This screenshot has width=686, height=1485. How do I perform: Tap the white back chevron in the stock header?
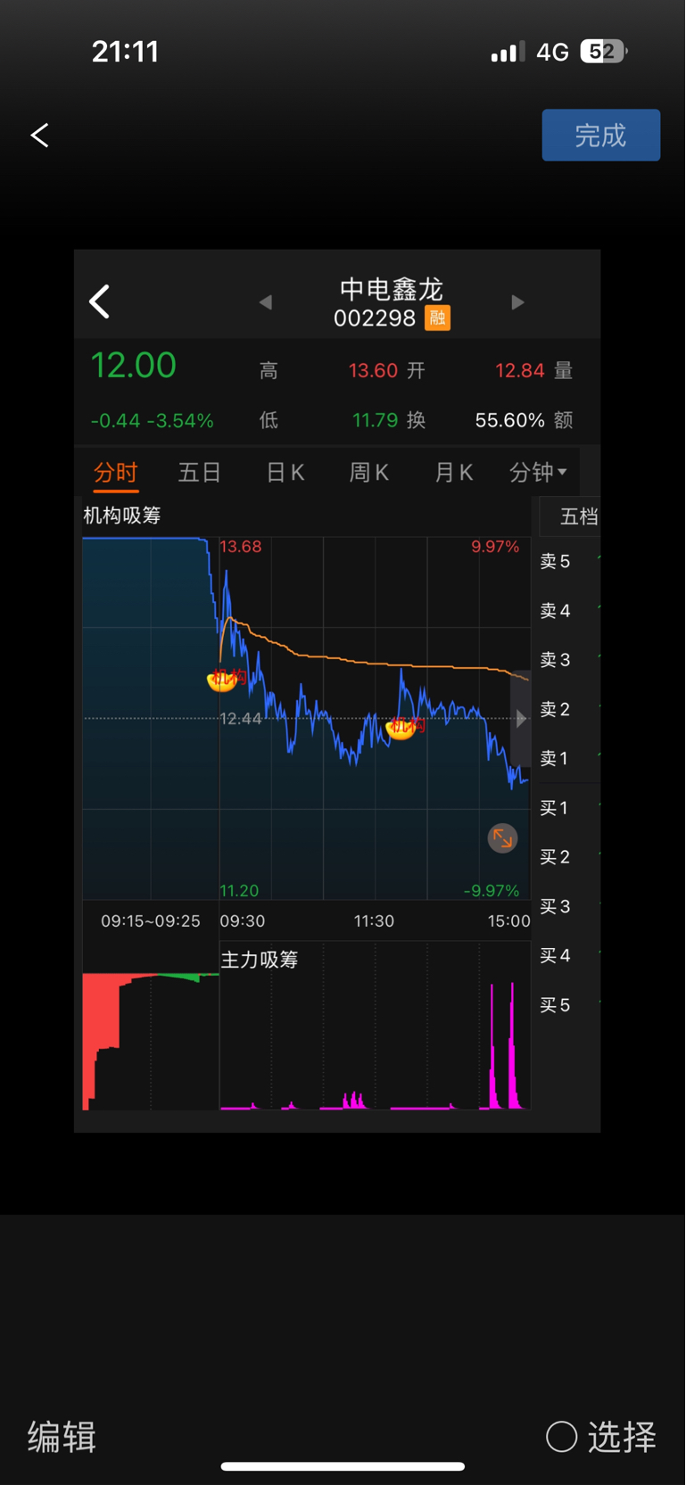[99, 301]
